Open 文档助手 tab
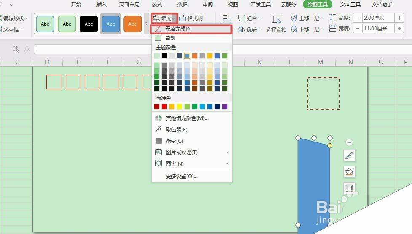This screenshot has height=234, width=412. (x=382, y=5)
